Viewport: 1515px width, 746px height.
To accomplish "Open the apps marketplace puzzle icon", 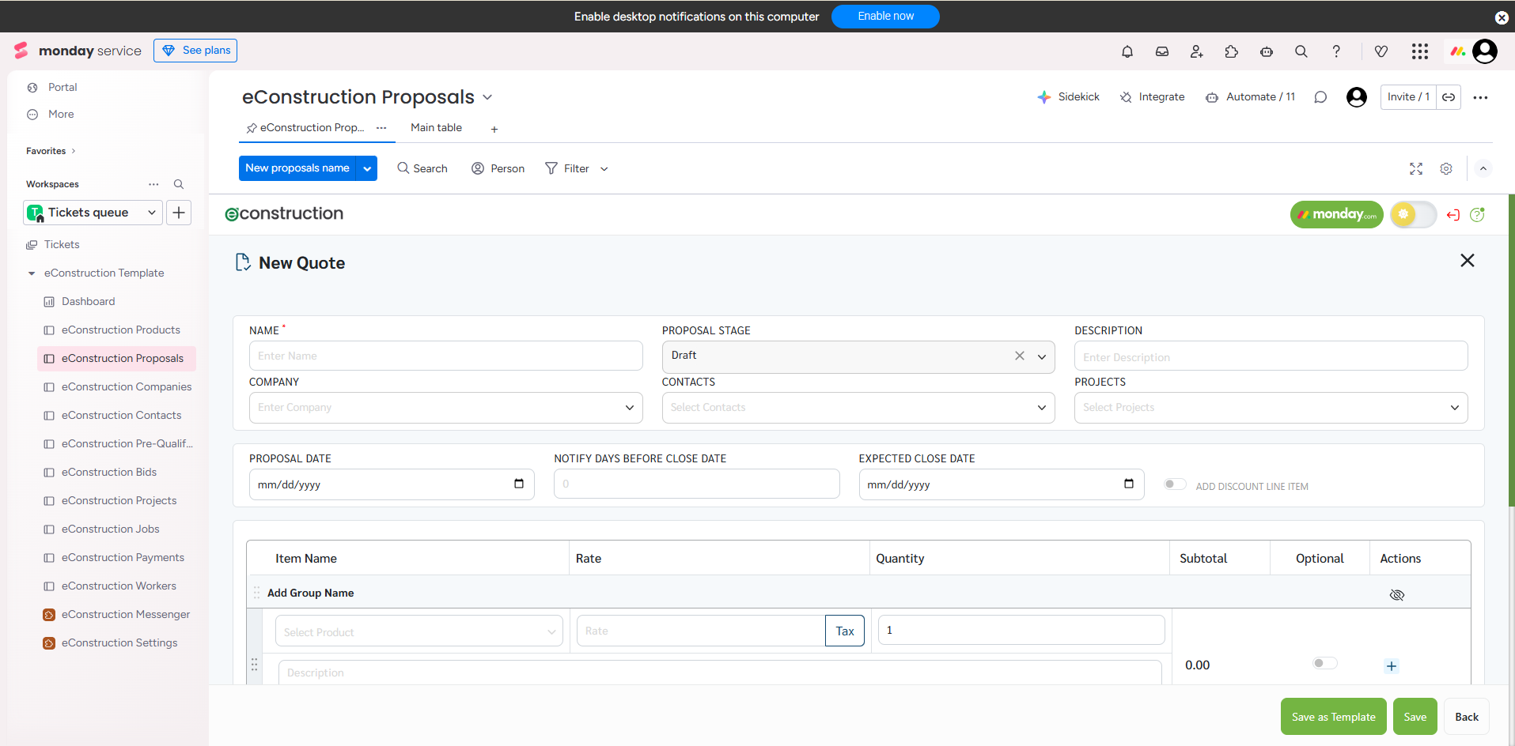I will [1232, 51].
